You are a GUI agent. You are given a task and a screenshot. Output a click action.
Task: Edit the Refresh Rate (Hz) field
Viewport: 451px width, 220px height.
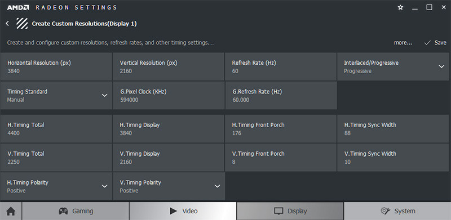click(280, 66)
